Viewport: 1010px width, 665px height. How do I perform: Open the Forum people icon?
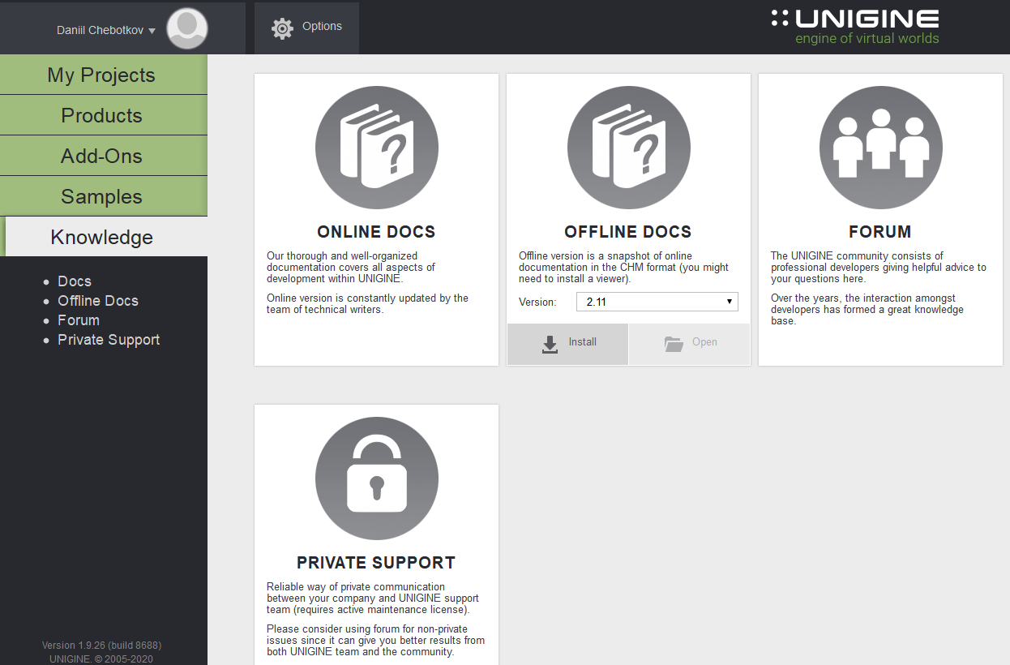tap(880, 148)
